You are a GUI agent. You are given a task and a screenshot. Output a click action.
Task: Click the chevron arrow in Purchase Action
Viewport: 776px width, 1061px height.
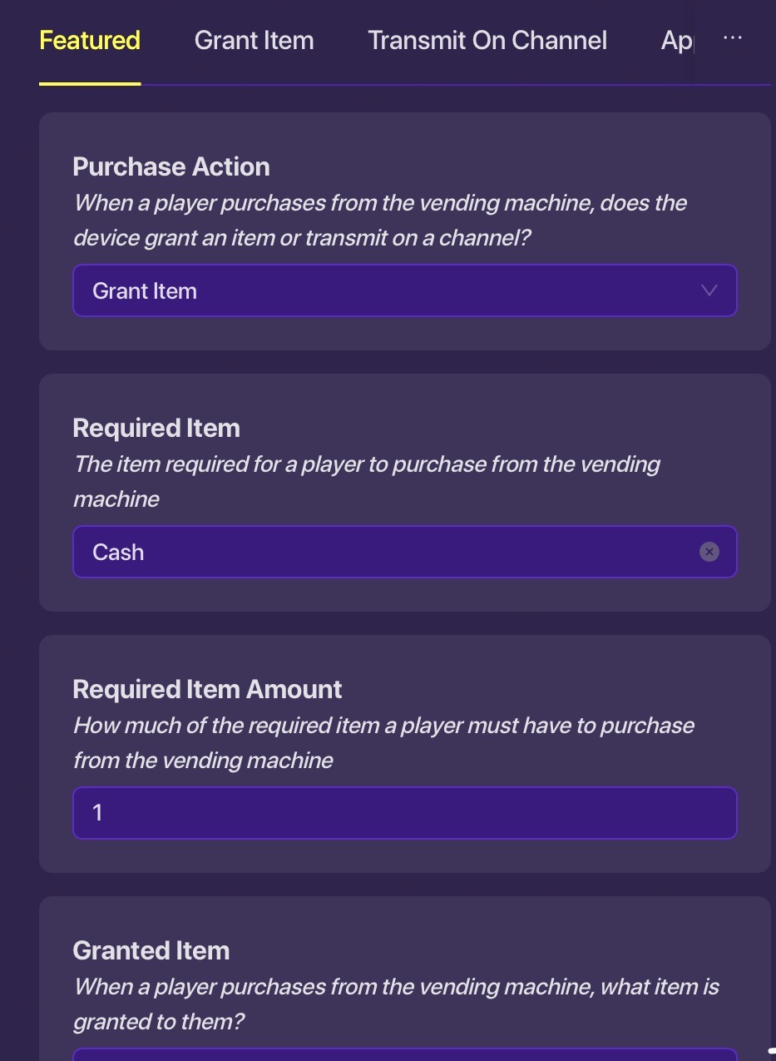click(709, 290)
